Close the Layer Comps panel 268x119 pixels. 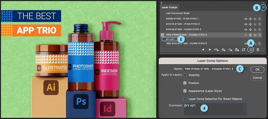pos(162,3)
